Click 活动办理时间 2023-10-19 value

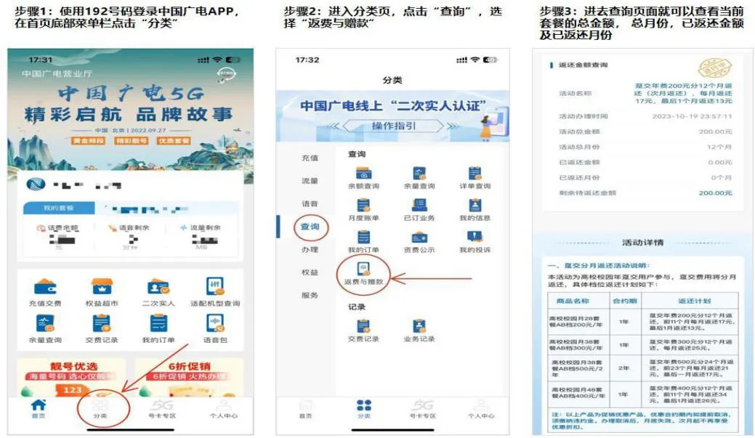point(692,116)
